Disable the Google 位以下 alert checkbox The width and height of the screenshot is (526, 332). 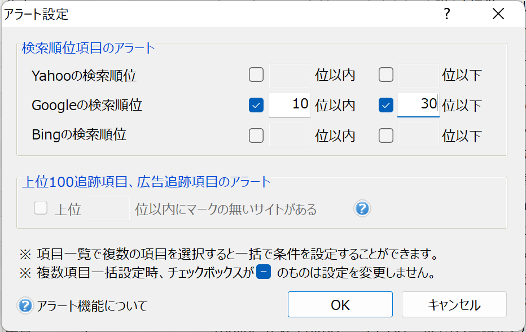[x=385, y=105]
